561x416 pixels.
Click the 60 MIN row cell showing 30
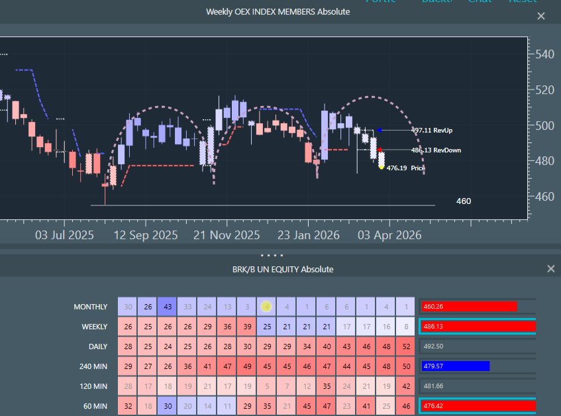[x=168, y=406]
